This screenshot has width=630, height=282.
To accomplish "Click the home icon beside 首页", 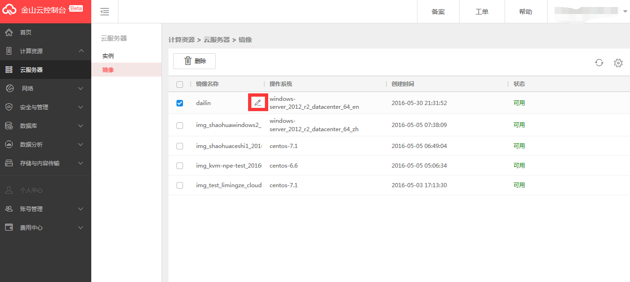I will [x=9, y=32].
